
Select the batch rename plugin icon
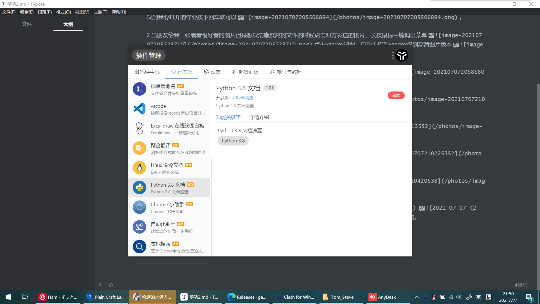pos(139,89)
